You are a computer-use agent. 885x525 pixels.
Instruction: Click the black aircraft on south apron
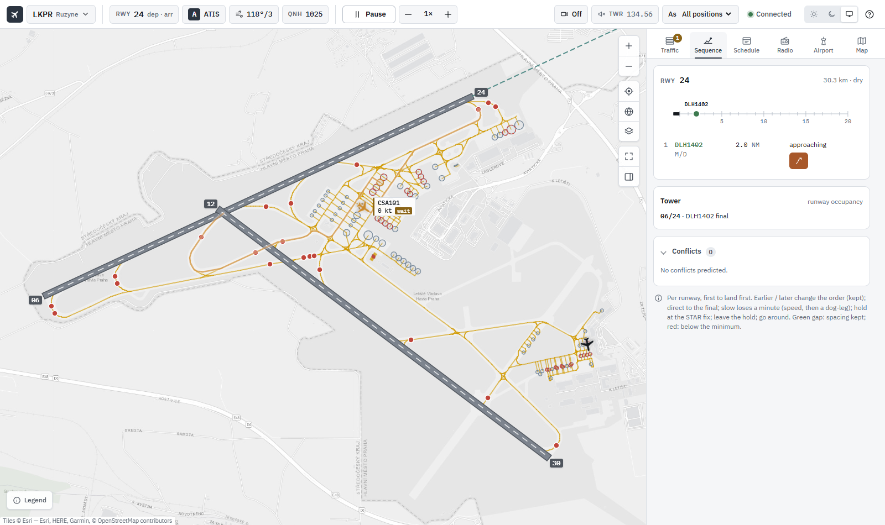tap(587, 344)
